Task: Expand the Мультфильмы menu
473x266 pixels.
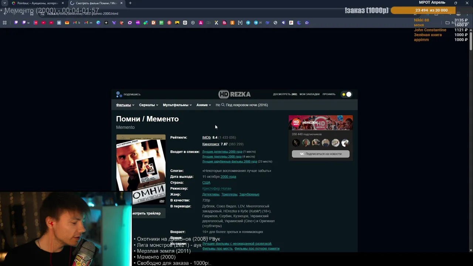Action: pos(177,105)
